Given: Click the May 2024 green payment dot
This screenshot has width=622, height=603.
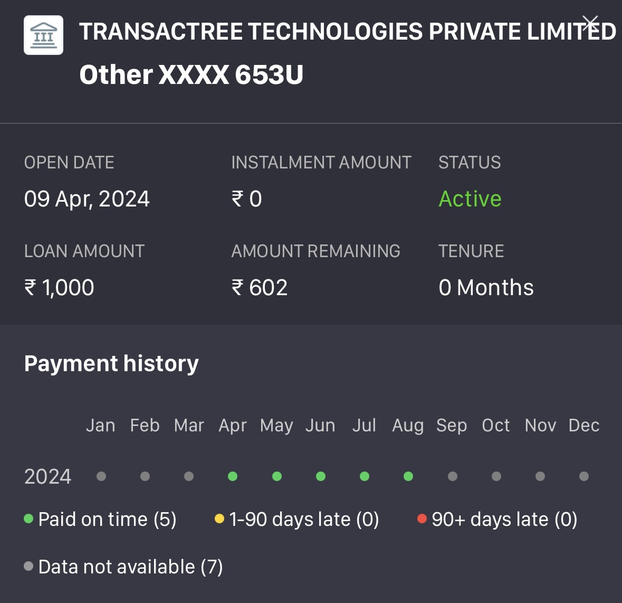Looking at the screenshot, I should pyautogui.click(x=276, y=476).
